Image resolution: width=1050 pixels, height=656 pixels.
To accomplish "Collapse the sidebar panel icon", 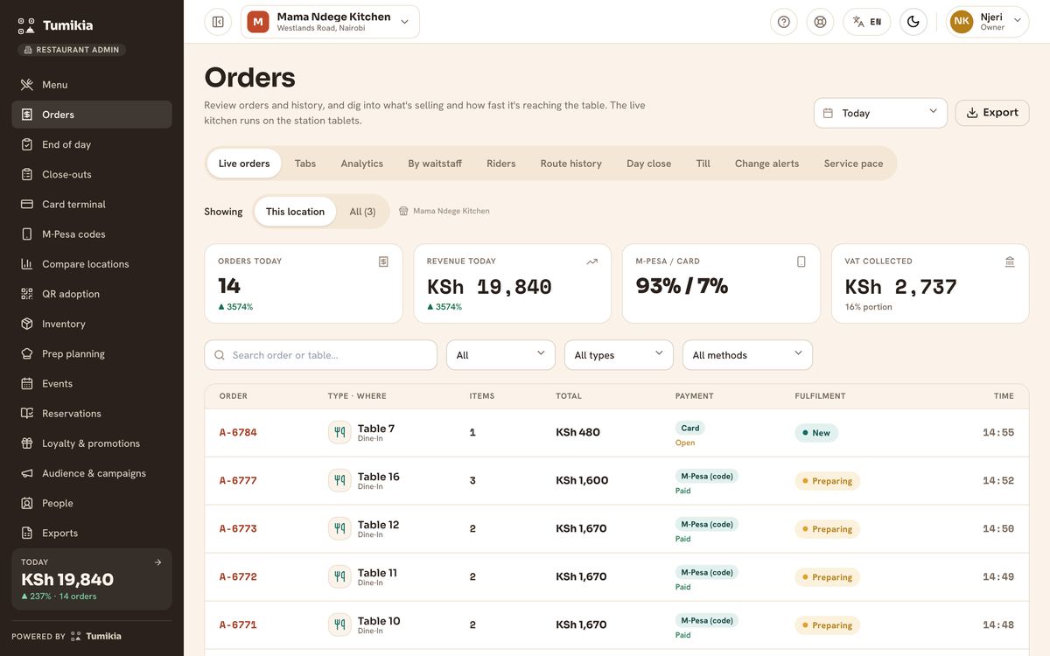I will 218,22.
